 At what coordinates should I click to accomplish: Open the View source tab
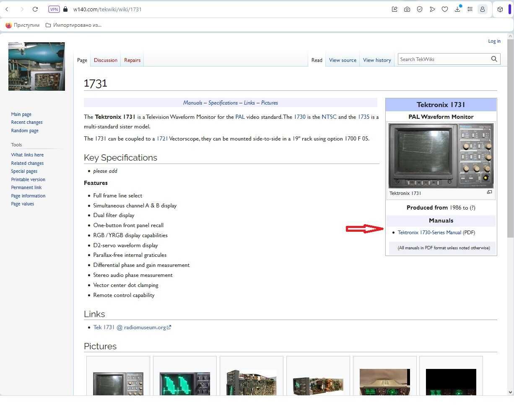[x=343, y=60]
